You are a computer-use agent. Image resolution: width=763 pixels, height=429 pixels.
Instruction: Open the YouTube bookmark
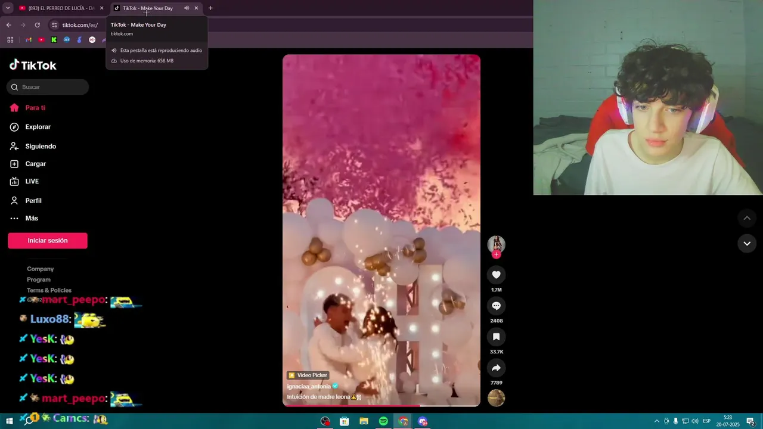[41, 40]
